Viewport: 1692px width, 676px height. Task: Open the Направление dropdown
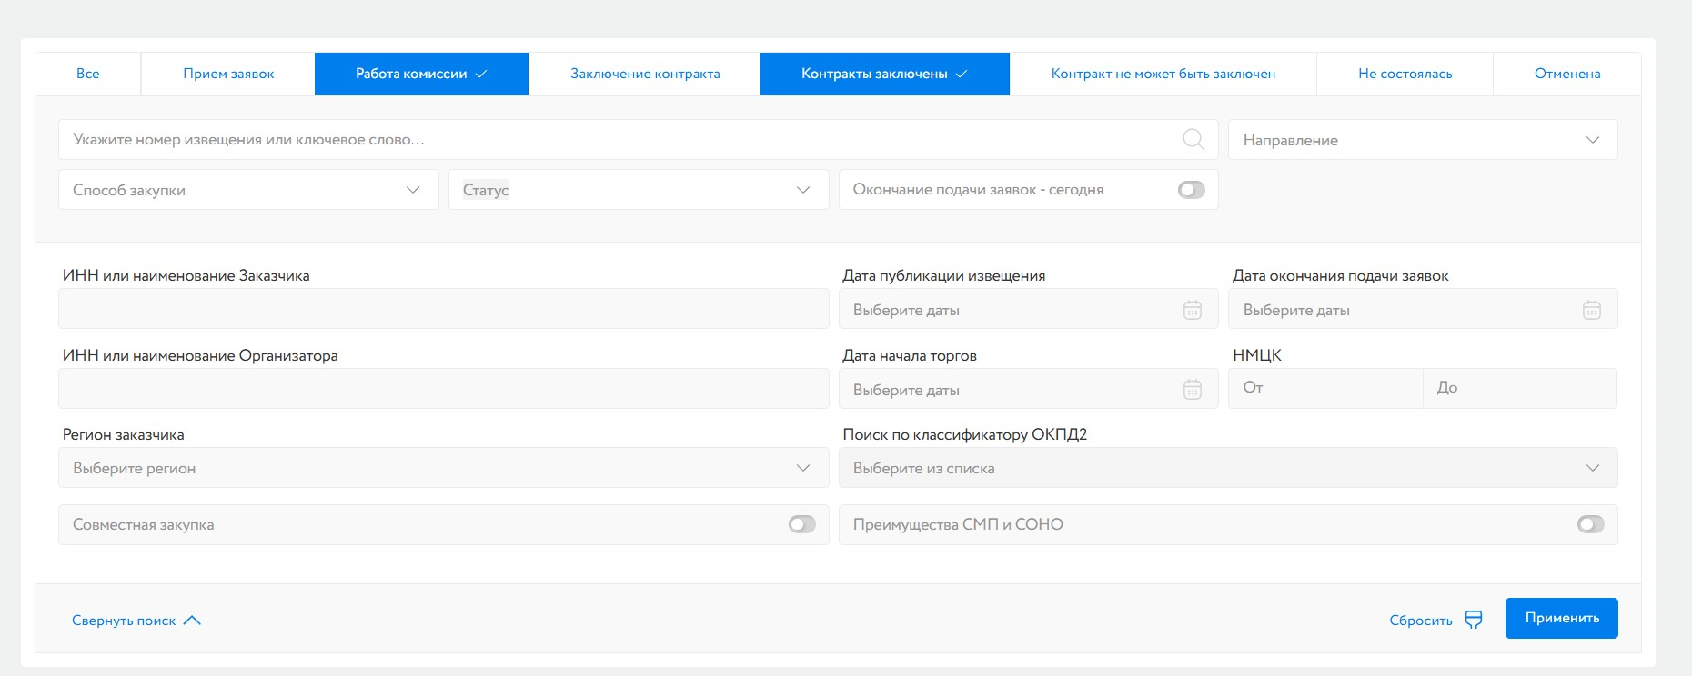pyautogui.click(x=1422, y=140)
